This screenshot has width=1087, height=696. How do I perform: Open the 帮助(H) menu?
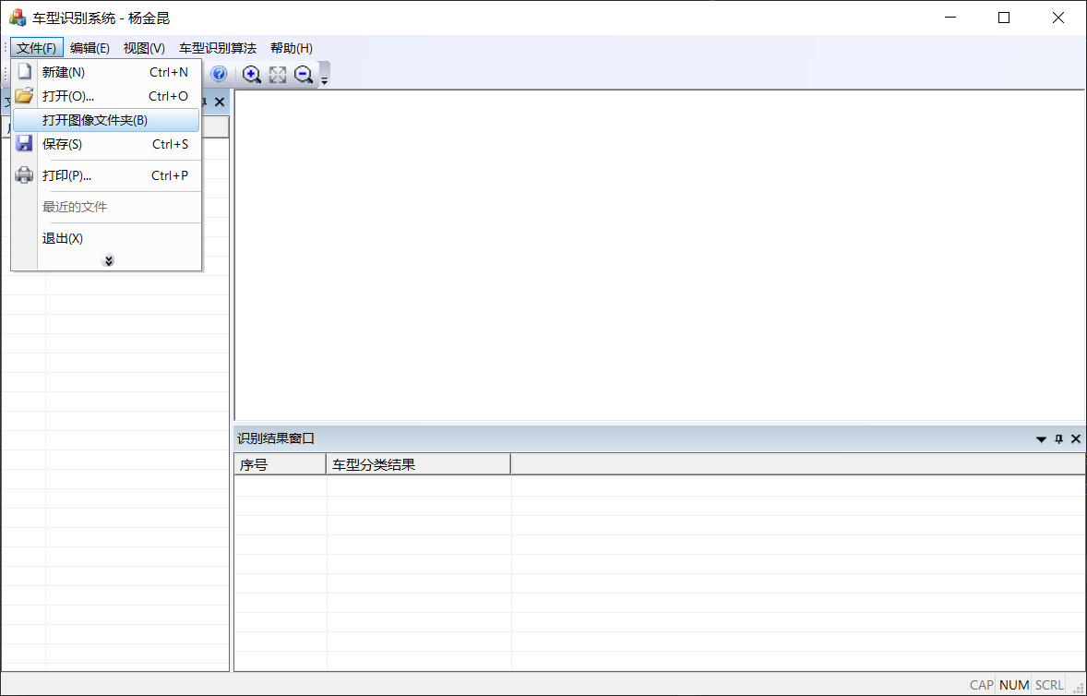291,48
